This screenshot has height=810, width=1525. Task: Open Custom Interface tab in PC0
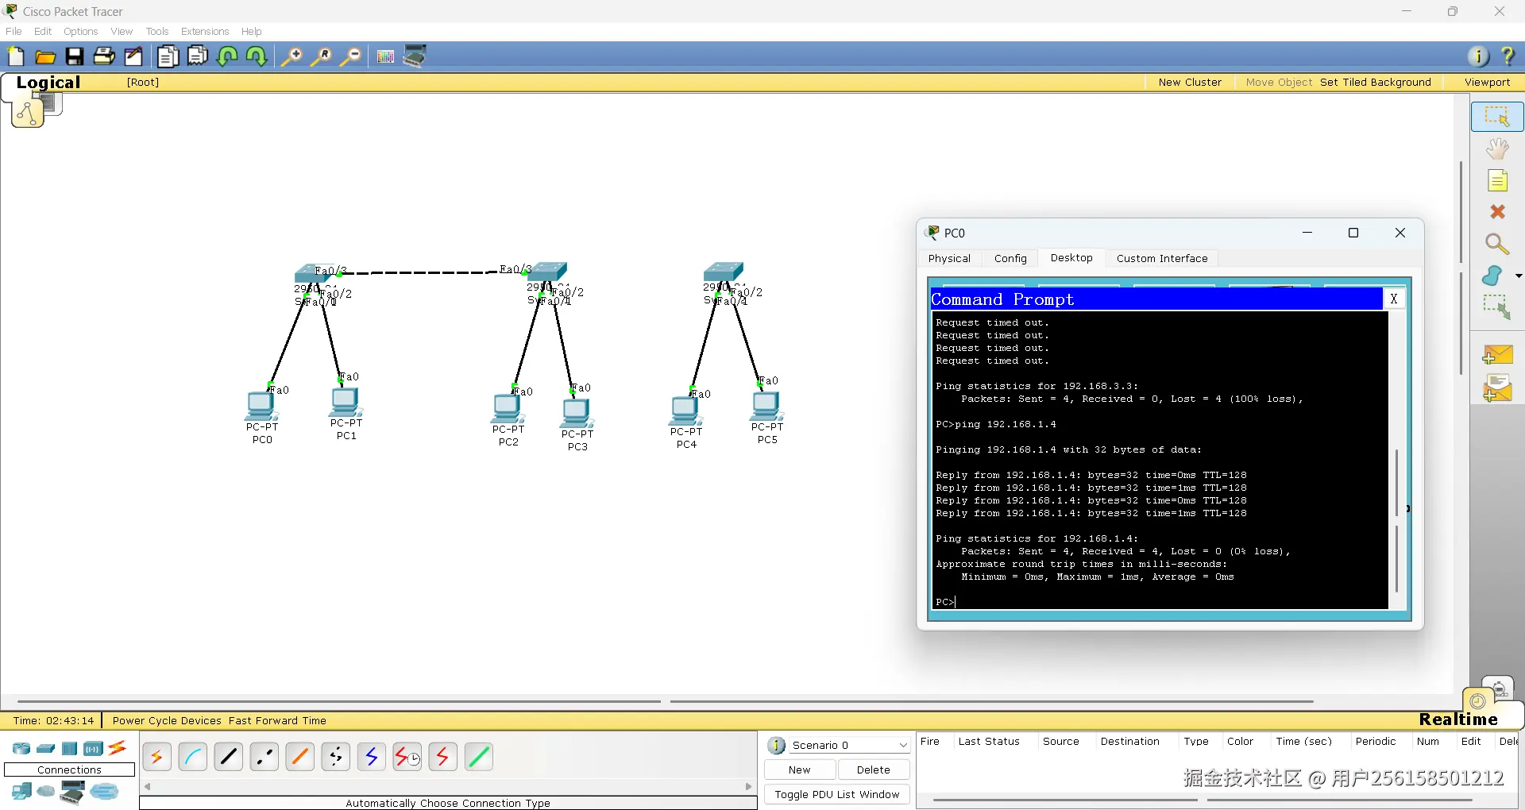click(1162, 258)
